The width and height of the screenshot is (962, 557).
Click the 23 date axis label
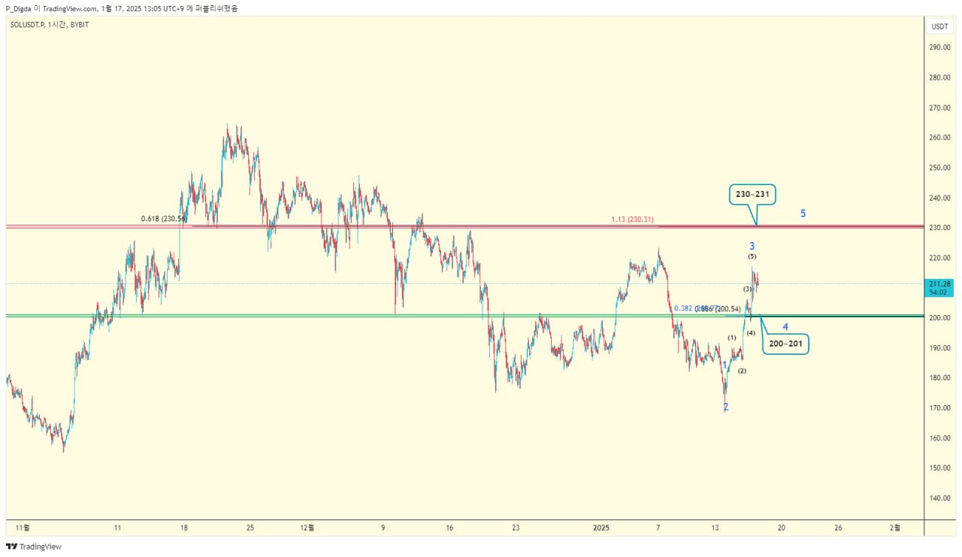[516, 528]
